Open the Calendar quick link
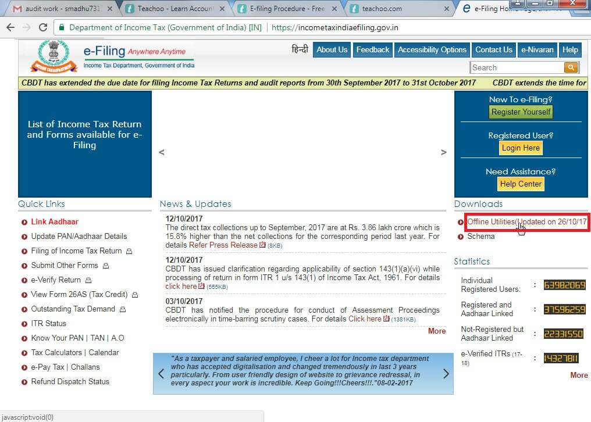The image size is (591, 422). pyautogui.click(x=104, y=352)
